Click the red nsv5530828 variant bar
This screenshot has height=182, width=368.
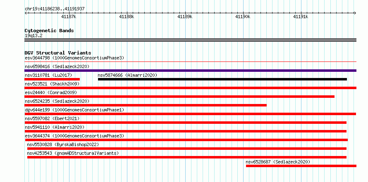pyautogui.click(x=187, y=149)
